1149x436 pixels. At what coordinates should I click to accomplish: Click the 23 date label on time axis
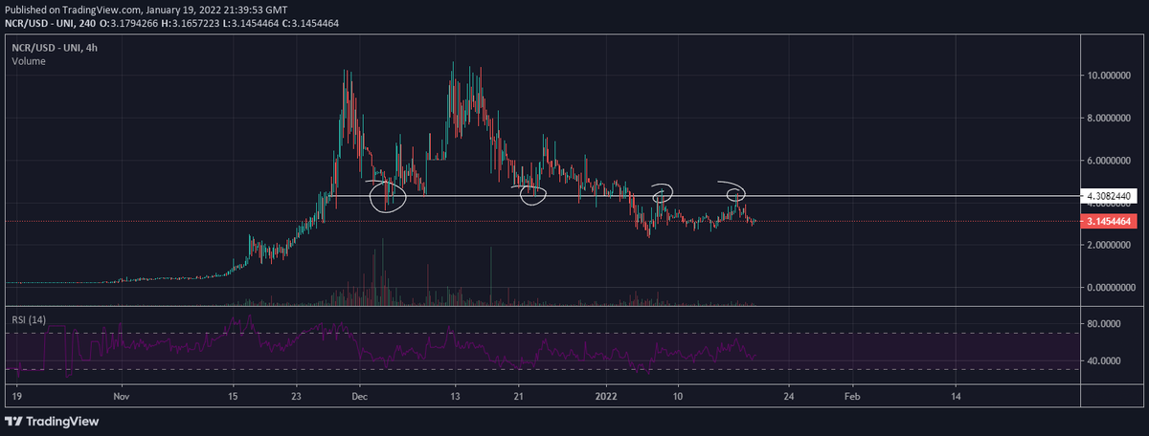[x=296, y=395]
